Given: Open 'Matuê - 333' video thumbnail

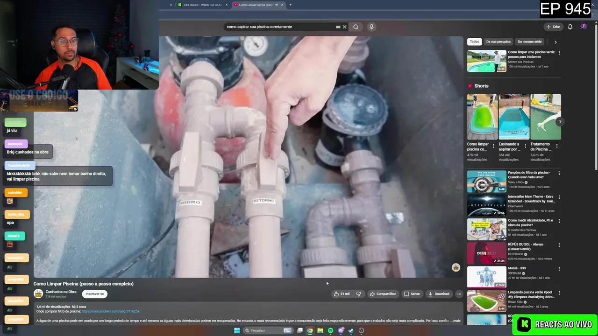Looking at the screenshot, I should [x=486, y=277].
